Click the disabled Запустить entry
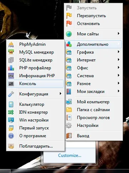 [93, 8]
